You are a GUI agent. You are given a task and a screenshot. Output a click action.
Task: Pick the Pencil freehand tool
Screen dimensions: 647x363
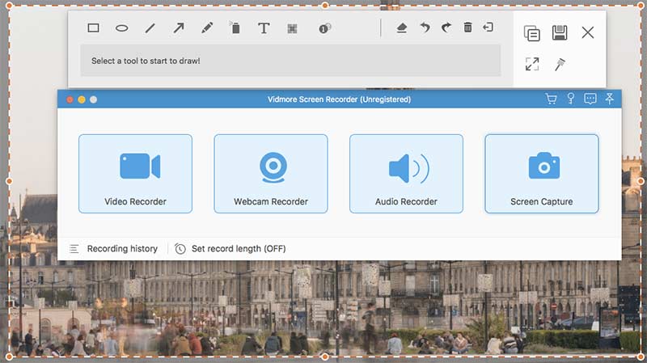click(207, 28)
